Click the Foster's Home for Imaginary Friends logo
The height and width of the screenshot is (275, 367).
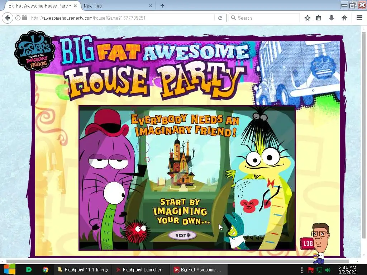[35, 51]
